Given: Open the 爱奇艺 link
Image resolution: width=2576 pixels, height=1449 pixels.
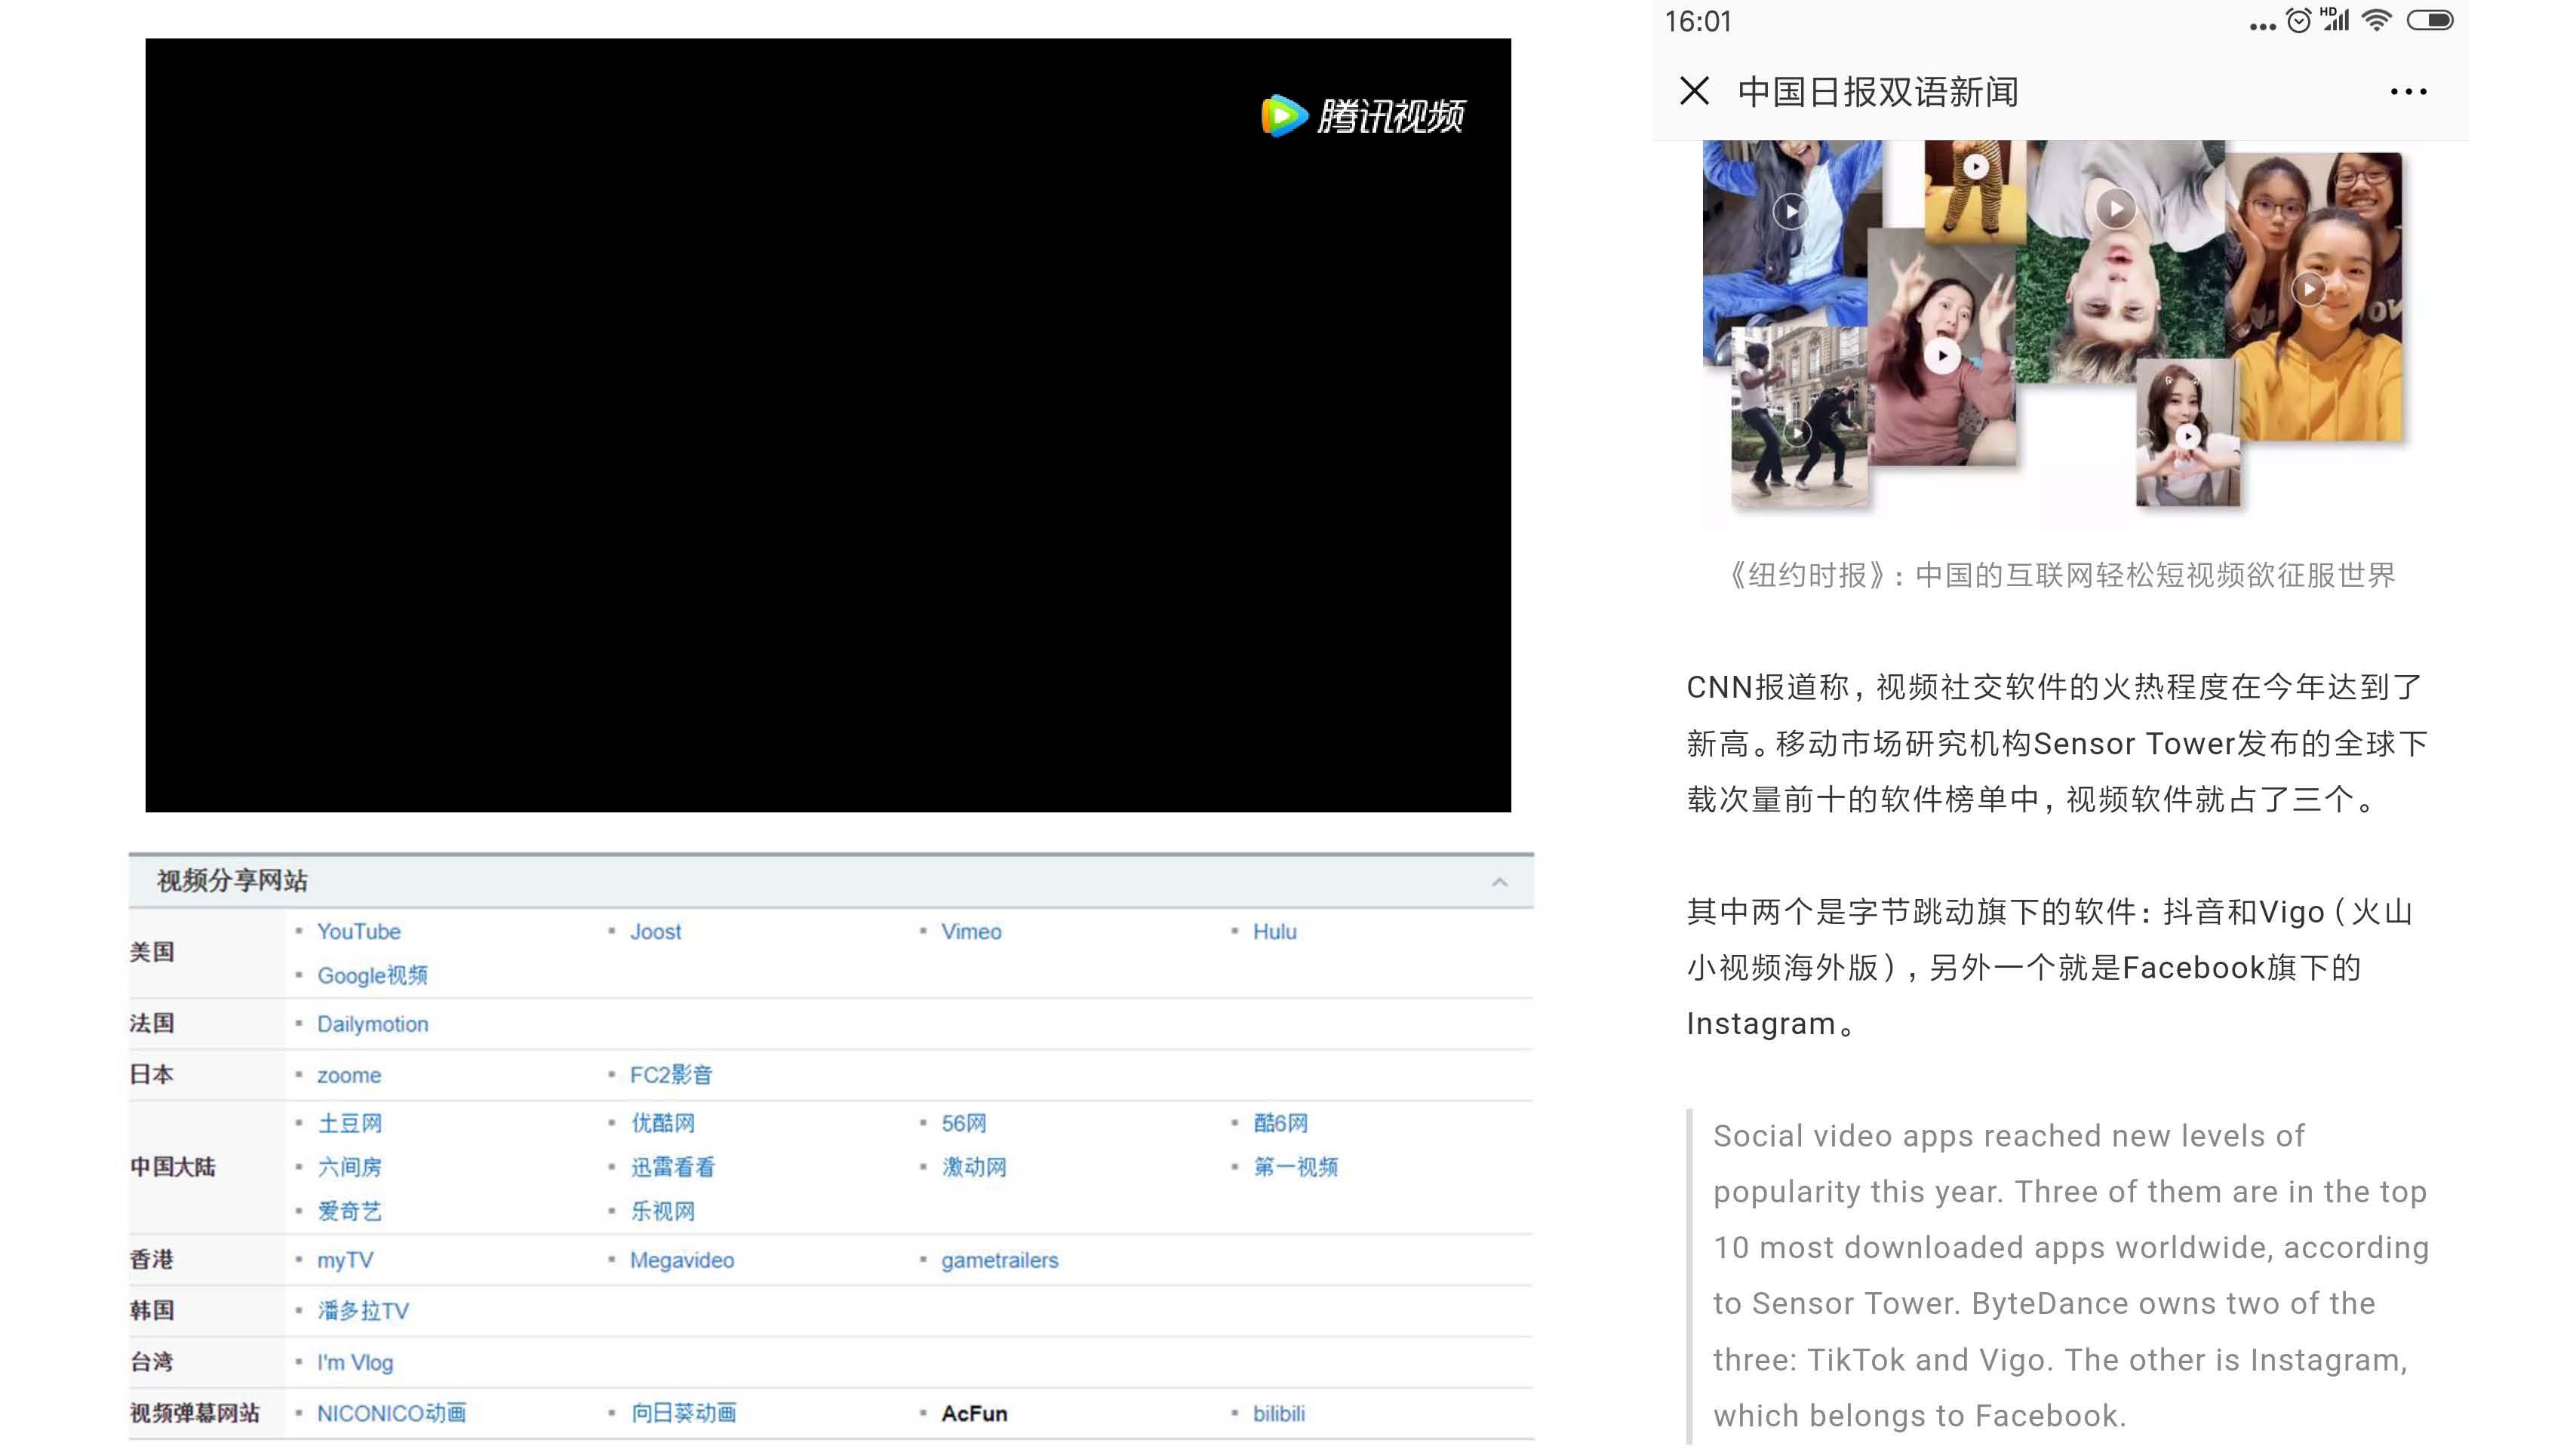Looking at the screenshot, I should (349, 1211).
